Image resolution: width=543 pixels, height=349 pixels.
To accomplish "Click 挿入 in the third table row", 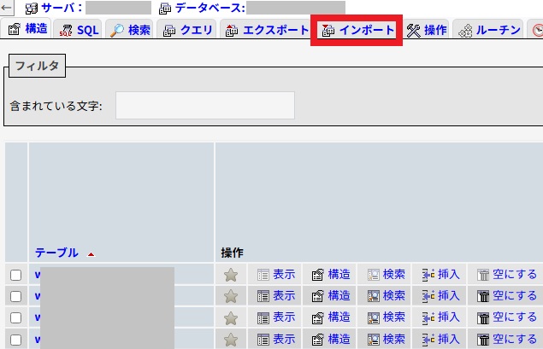I will coord(441,317).
